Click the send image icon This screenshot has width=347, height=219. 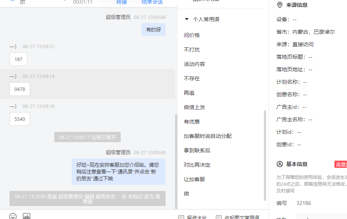27,216
